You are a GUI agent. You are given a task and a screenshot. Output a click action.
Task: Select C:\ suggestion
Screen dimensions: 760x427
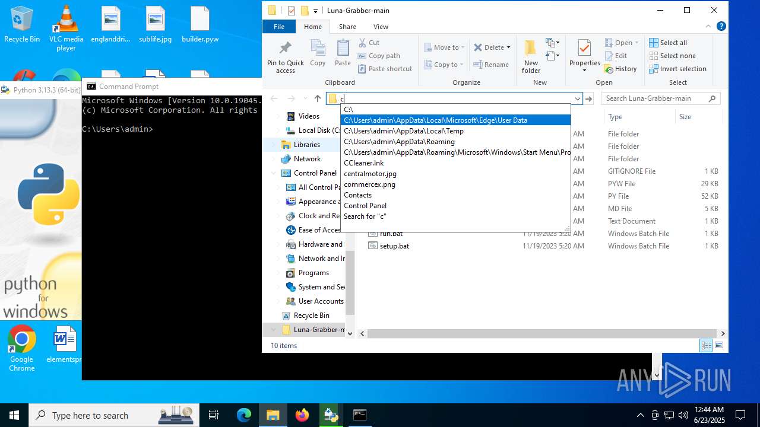coord(455,110)
